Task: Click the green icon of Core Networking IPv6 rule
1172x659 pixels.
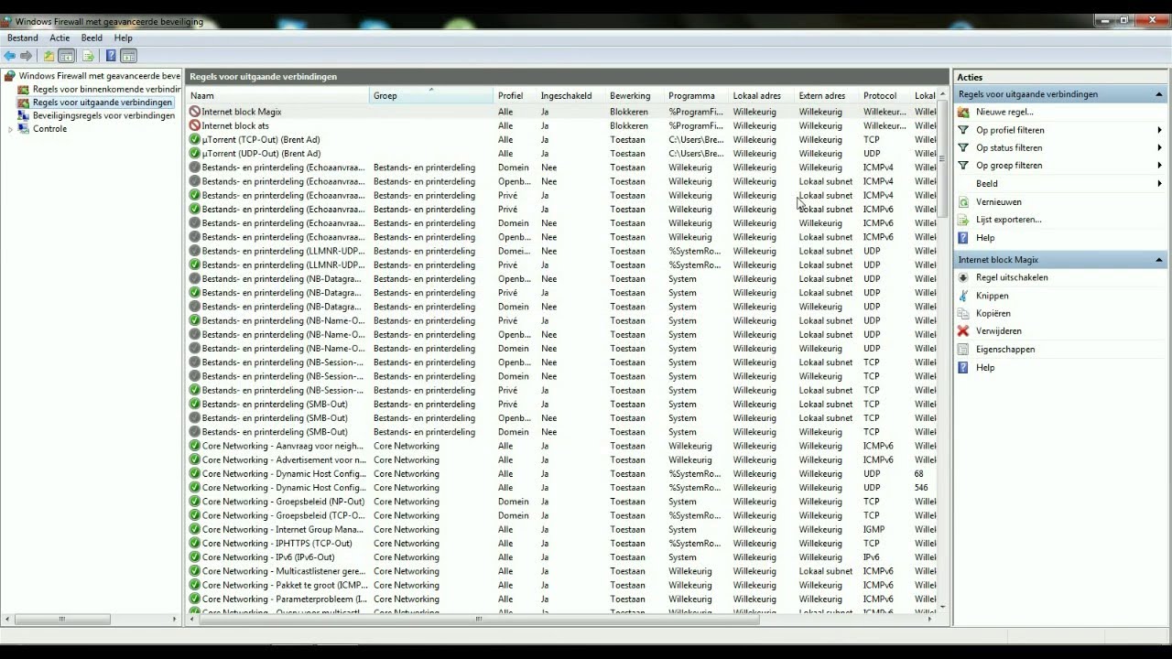Action: tap(195, 557)
